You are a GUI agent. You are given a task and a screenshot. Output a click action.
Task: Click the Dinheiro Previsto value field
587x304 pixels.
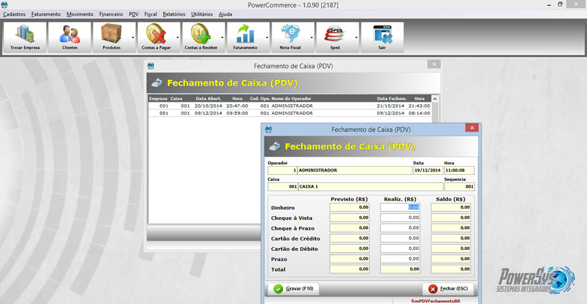(x=350, y=207)
